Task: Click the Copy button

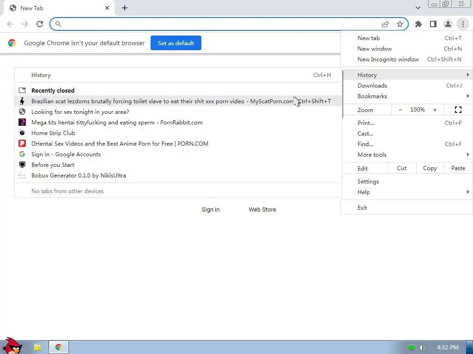Action: pyautogui.click(x=430, y=168)
